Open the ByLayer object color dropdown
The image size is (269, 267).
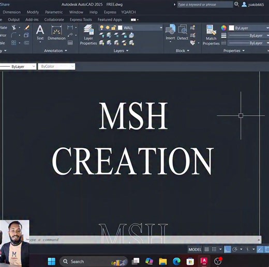tap(248, 28)
